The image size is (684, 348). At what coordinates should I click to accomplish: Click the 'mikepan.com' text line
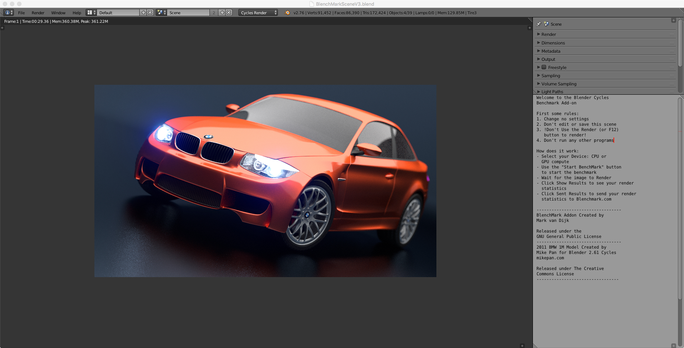(550, 258)
